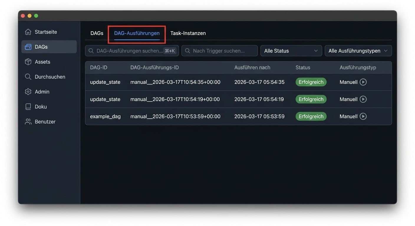Viewport: 415px width, 226px height.
Task: Open the Admin gear icon
Action: [28, 92]
